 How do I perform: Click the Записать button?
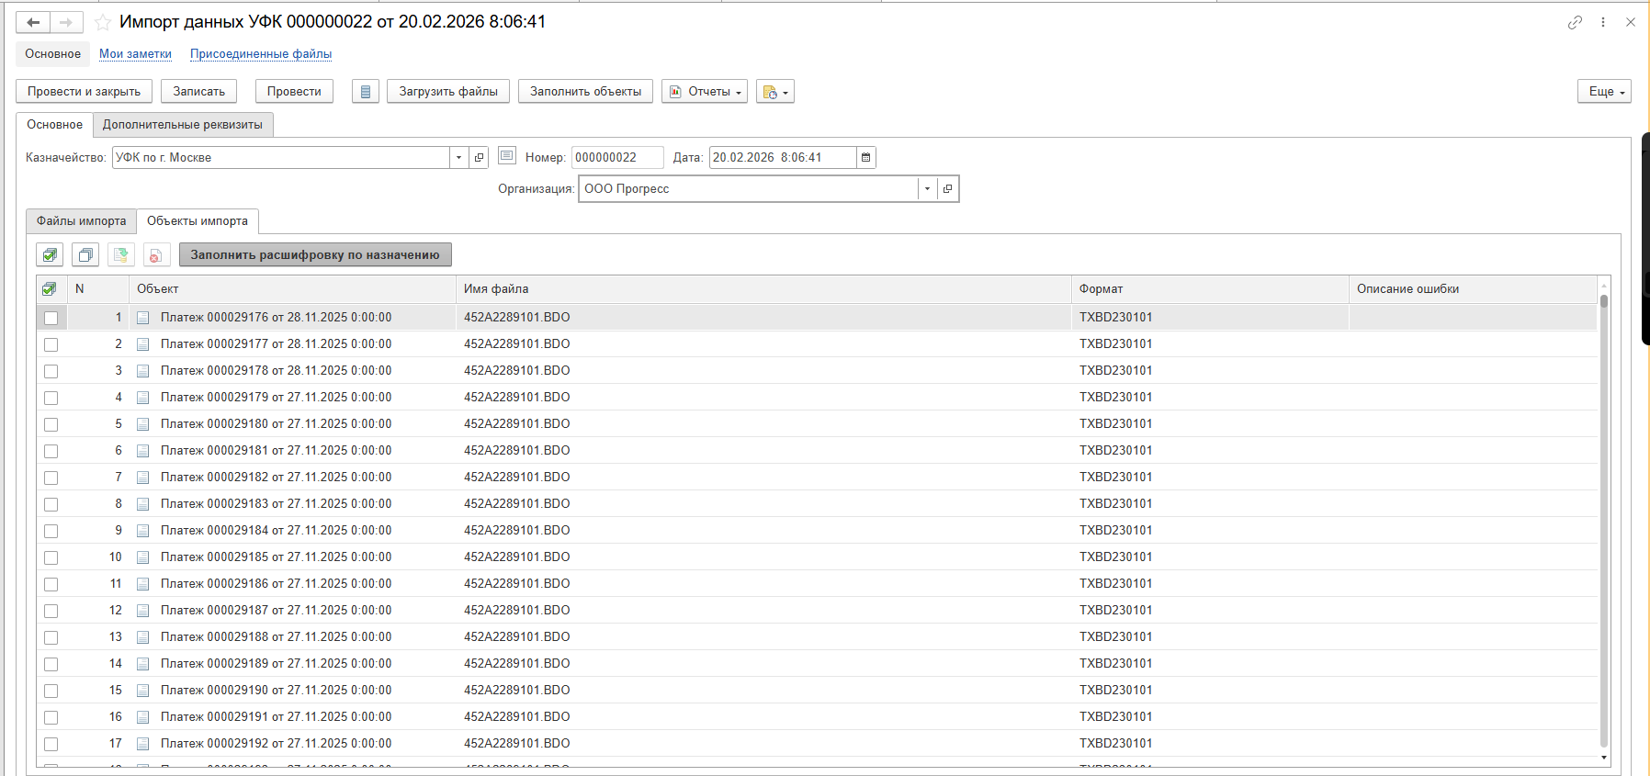pyautogui.click(x=198, y=92)
